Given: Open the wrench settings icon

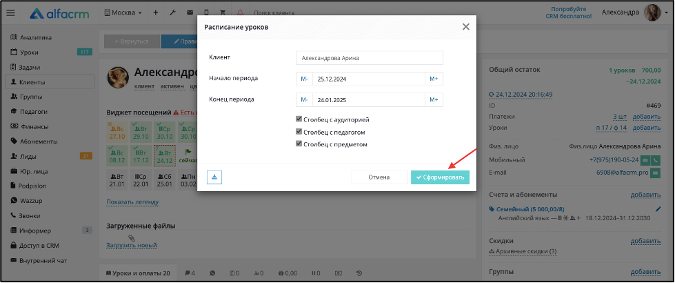Looking at the screenshot, I should click(172, 13).
